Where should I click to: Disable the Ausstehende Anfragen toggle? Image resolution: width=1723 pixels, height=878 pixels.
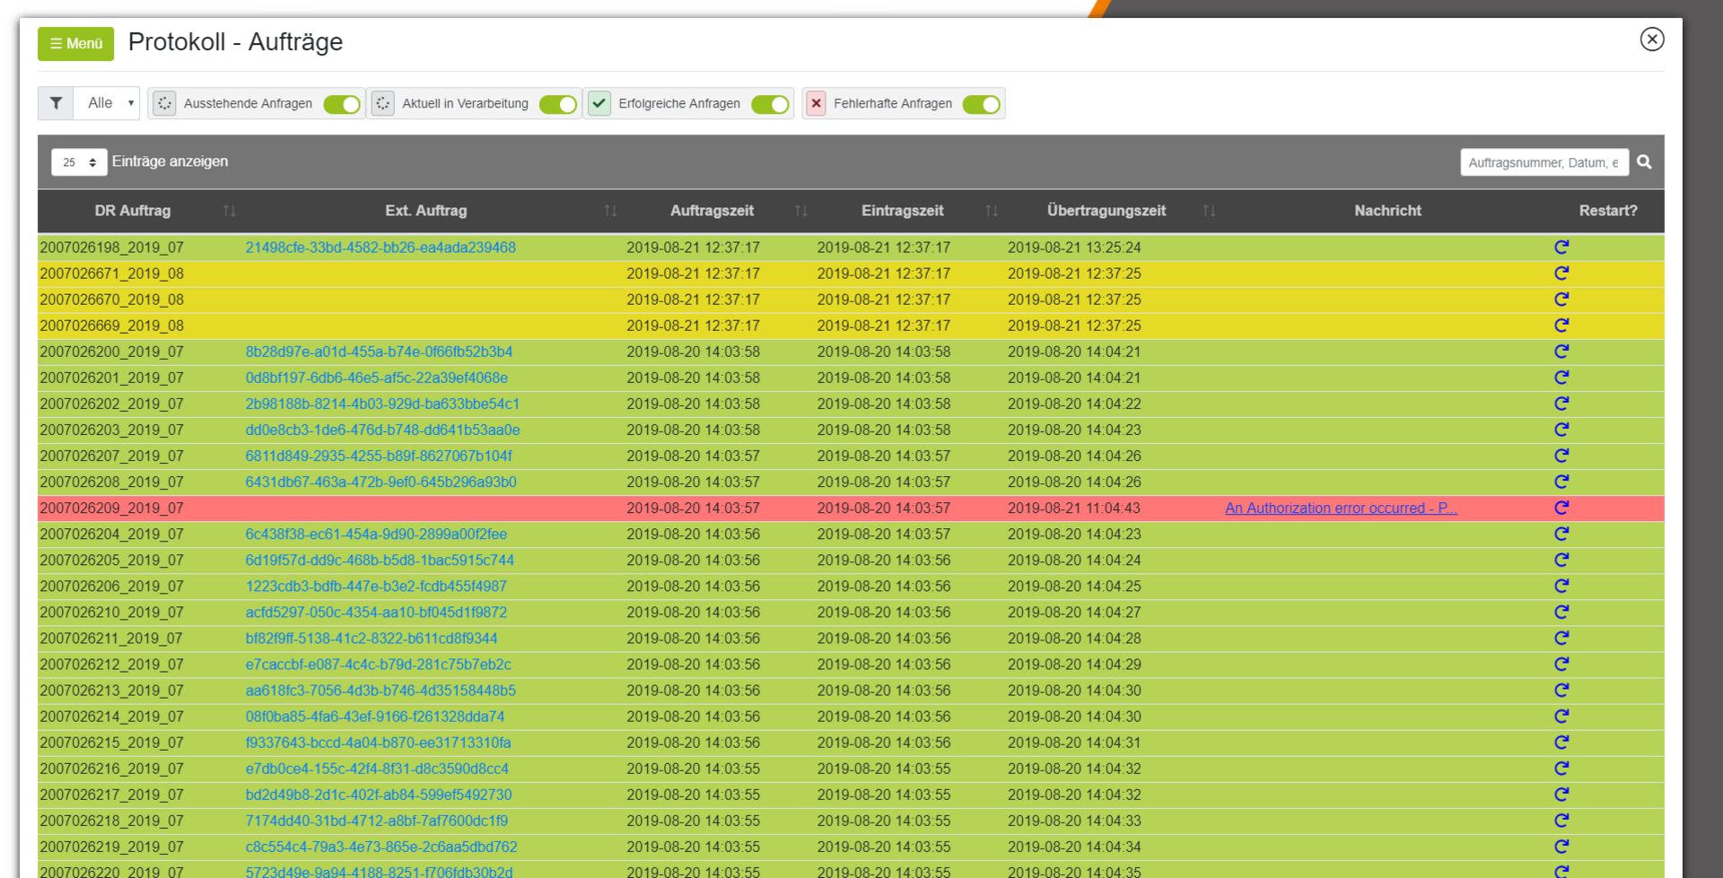[x=342, y=105]
